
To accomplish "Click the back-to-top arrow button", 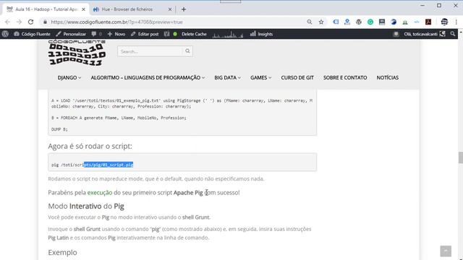I will coord(446,251).
